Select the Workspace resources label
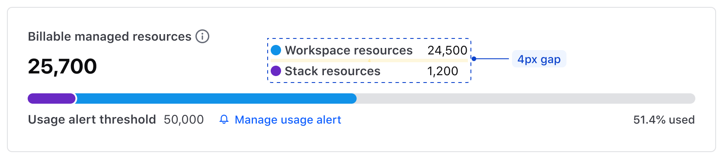723x159 pixels. [349, 51]
